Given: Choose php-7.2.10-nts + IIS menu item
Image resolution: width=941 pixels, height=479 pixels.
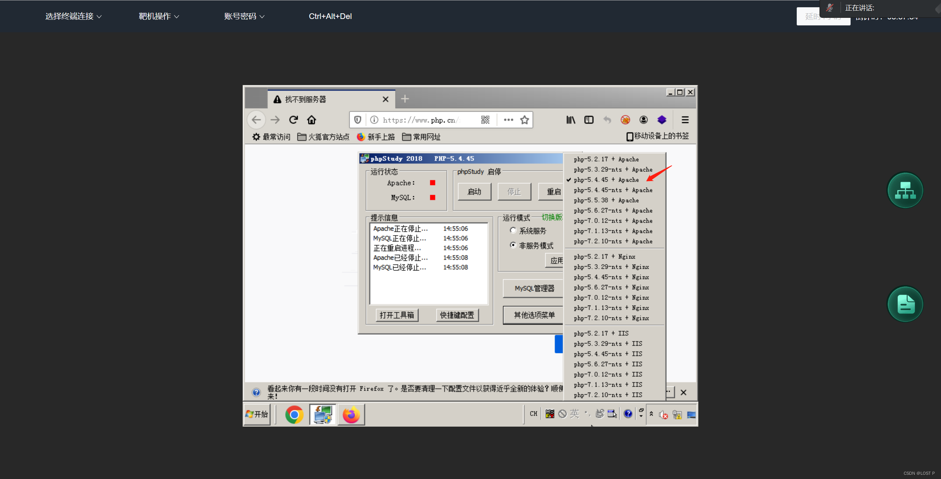Looking at the screenshot, I should [x=614, y=395].
